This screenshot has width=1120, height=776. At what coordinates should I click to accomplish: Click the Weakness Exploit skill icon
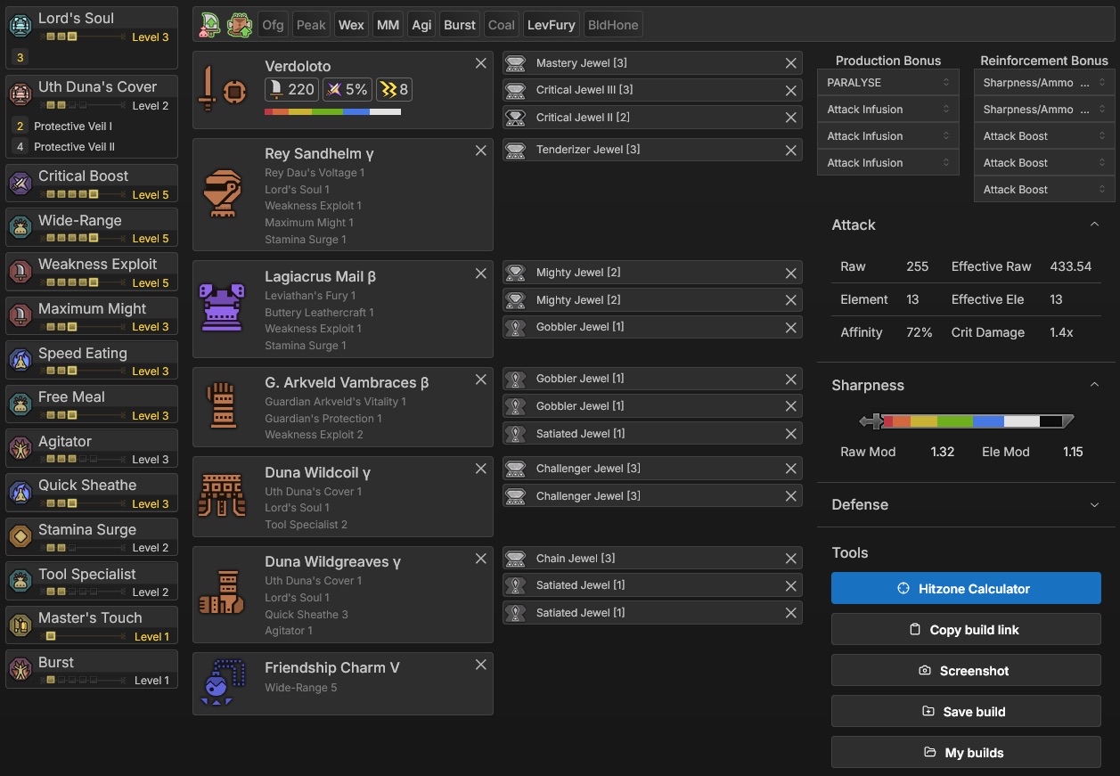[20, 272]
